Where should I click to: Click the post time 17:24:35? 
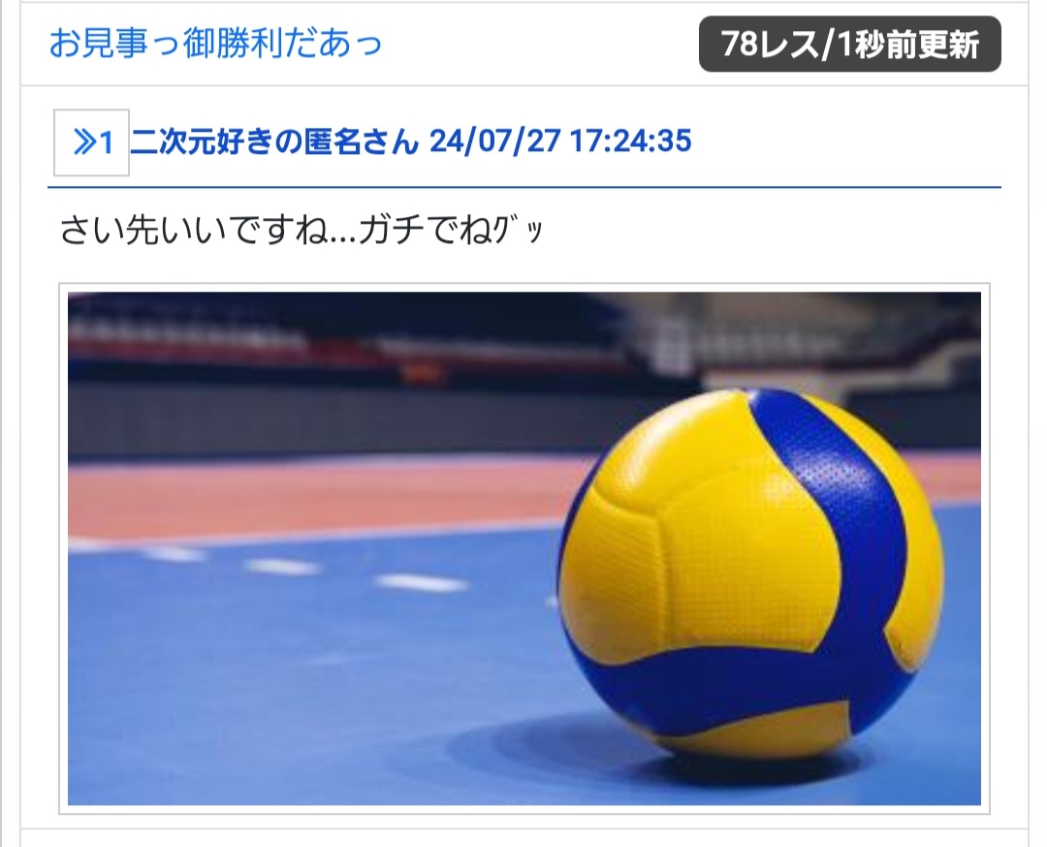coord(631,141)
